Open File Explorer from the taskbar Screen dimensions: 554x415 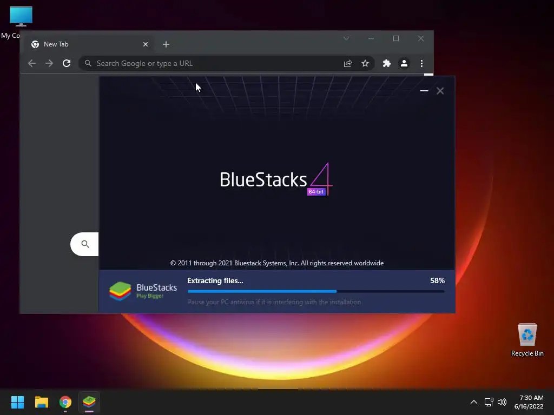[41, 402]
